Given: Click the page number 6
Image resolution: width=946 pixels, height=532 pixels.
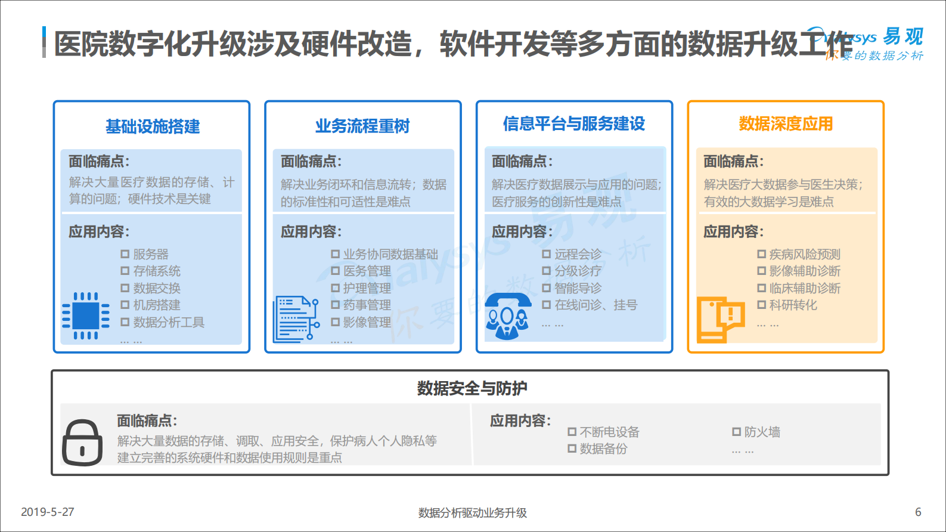Looking at the screenshot, I should coord(918,512).
